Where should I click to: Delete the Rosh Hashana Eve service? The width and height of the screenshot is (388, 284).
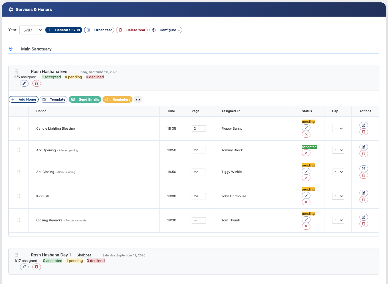(37, 83)
